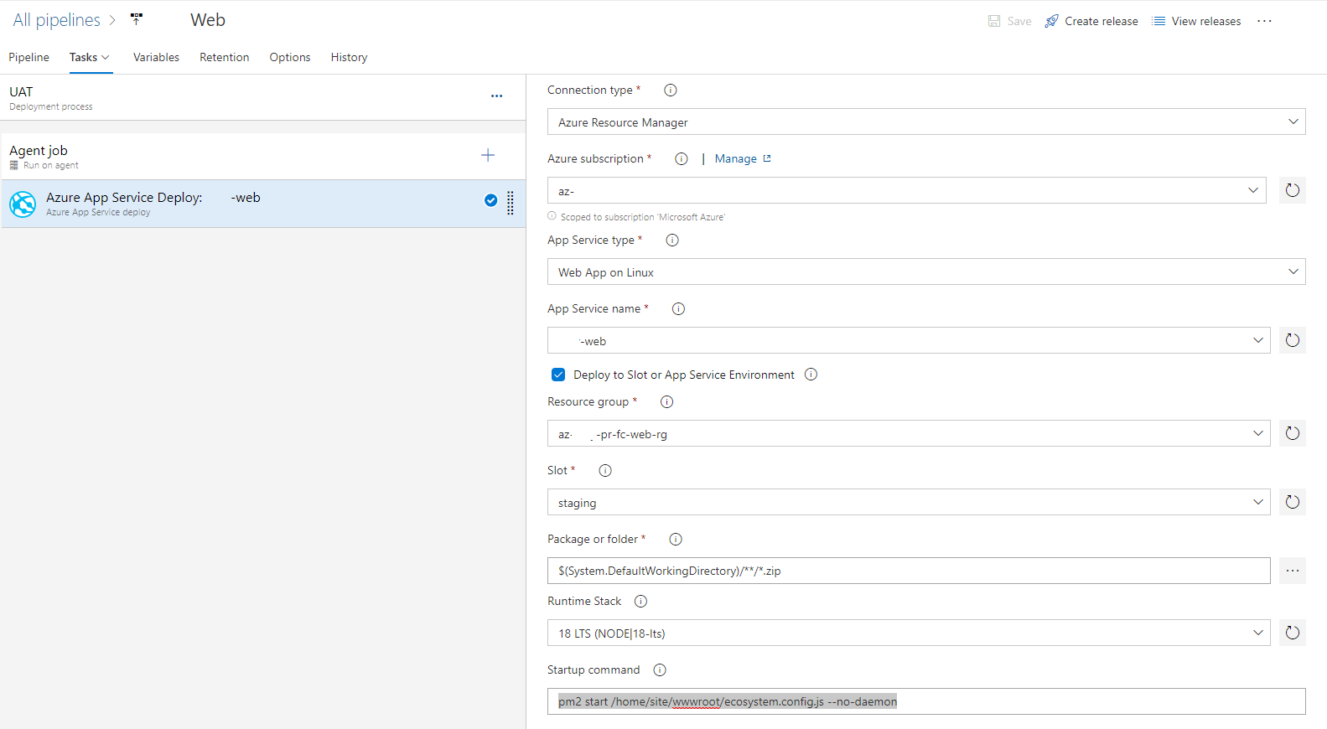The image size is (1327, 729).
Task: Click the Startup command input field
Action: tap(926, 701)
